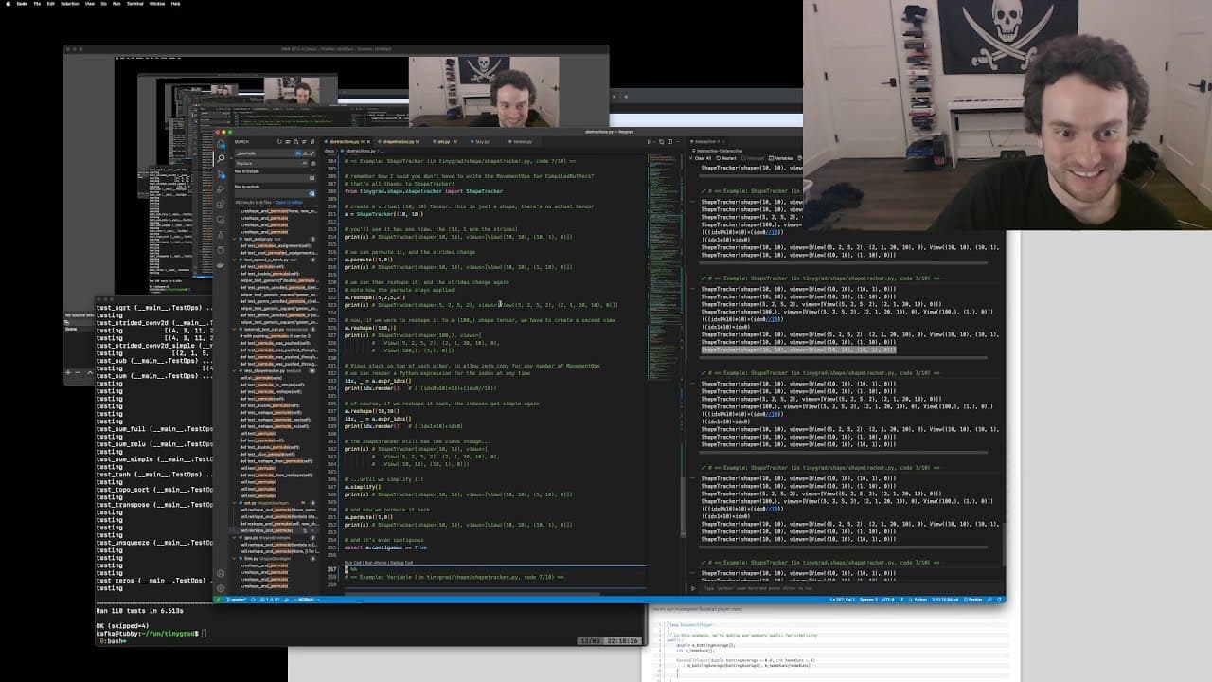Screen dimensions: 1212x682
Task: Switch to ast.py editor tab
Action: click(x=444, y=142)
